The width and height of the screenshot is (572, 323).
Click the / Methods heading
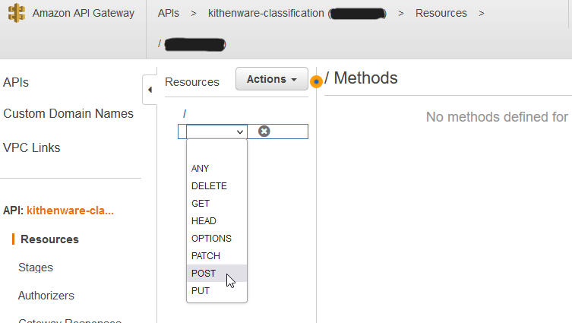coord(361,78)
